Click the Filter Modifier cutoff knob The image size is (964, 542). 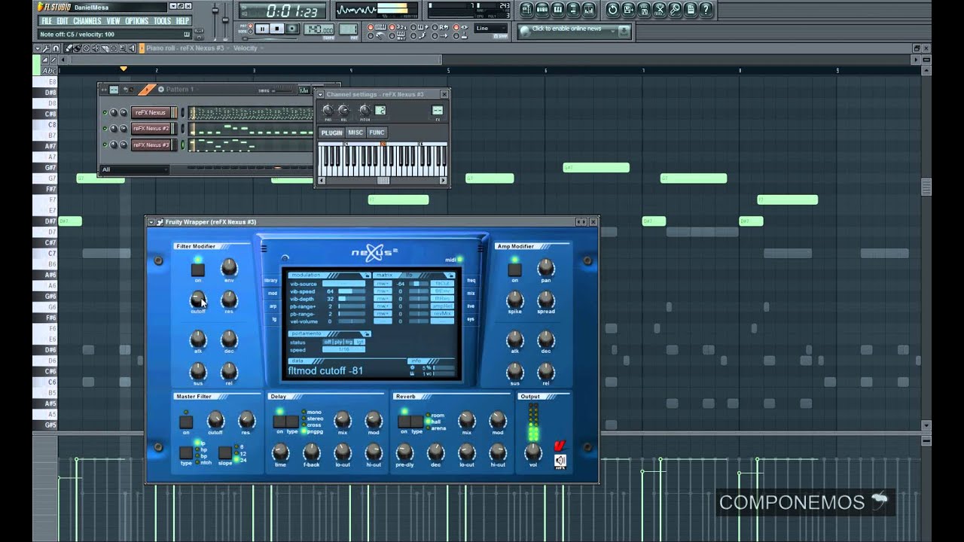(x=197, y=299)
